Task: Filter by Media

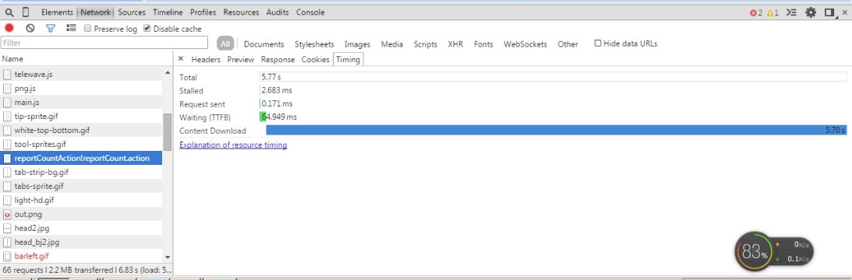Action: click(x=392, y=44)
